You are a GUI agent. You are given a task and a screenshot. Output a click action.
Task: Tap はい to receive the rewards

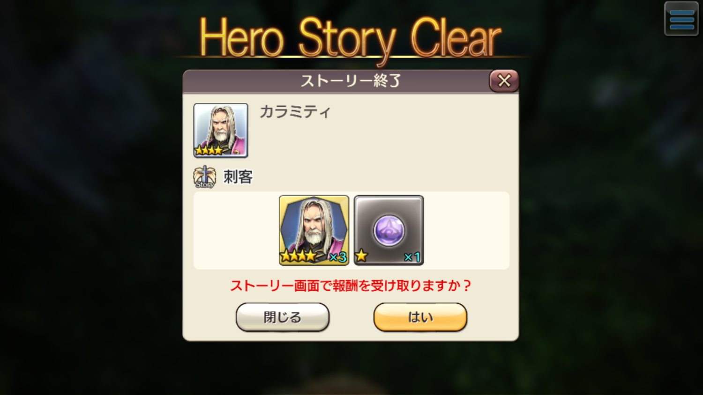click(x=420, y=317)
